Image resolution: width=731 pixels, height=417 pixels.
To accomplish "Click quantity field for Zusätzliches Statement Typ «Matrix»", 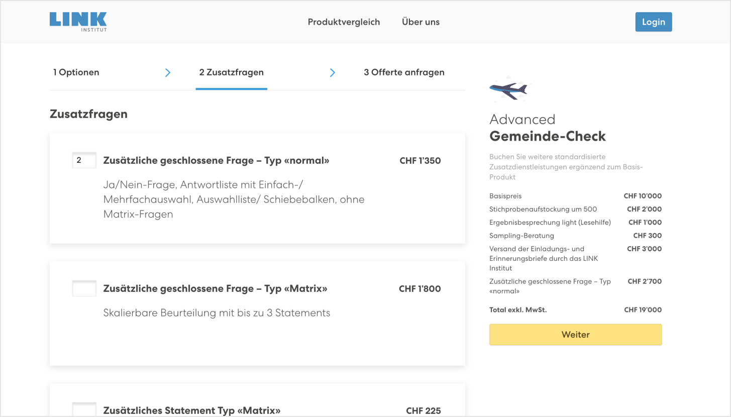I will 84,409.
